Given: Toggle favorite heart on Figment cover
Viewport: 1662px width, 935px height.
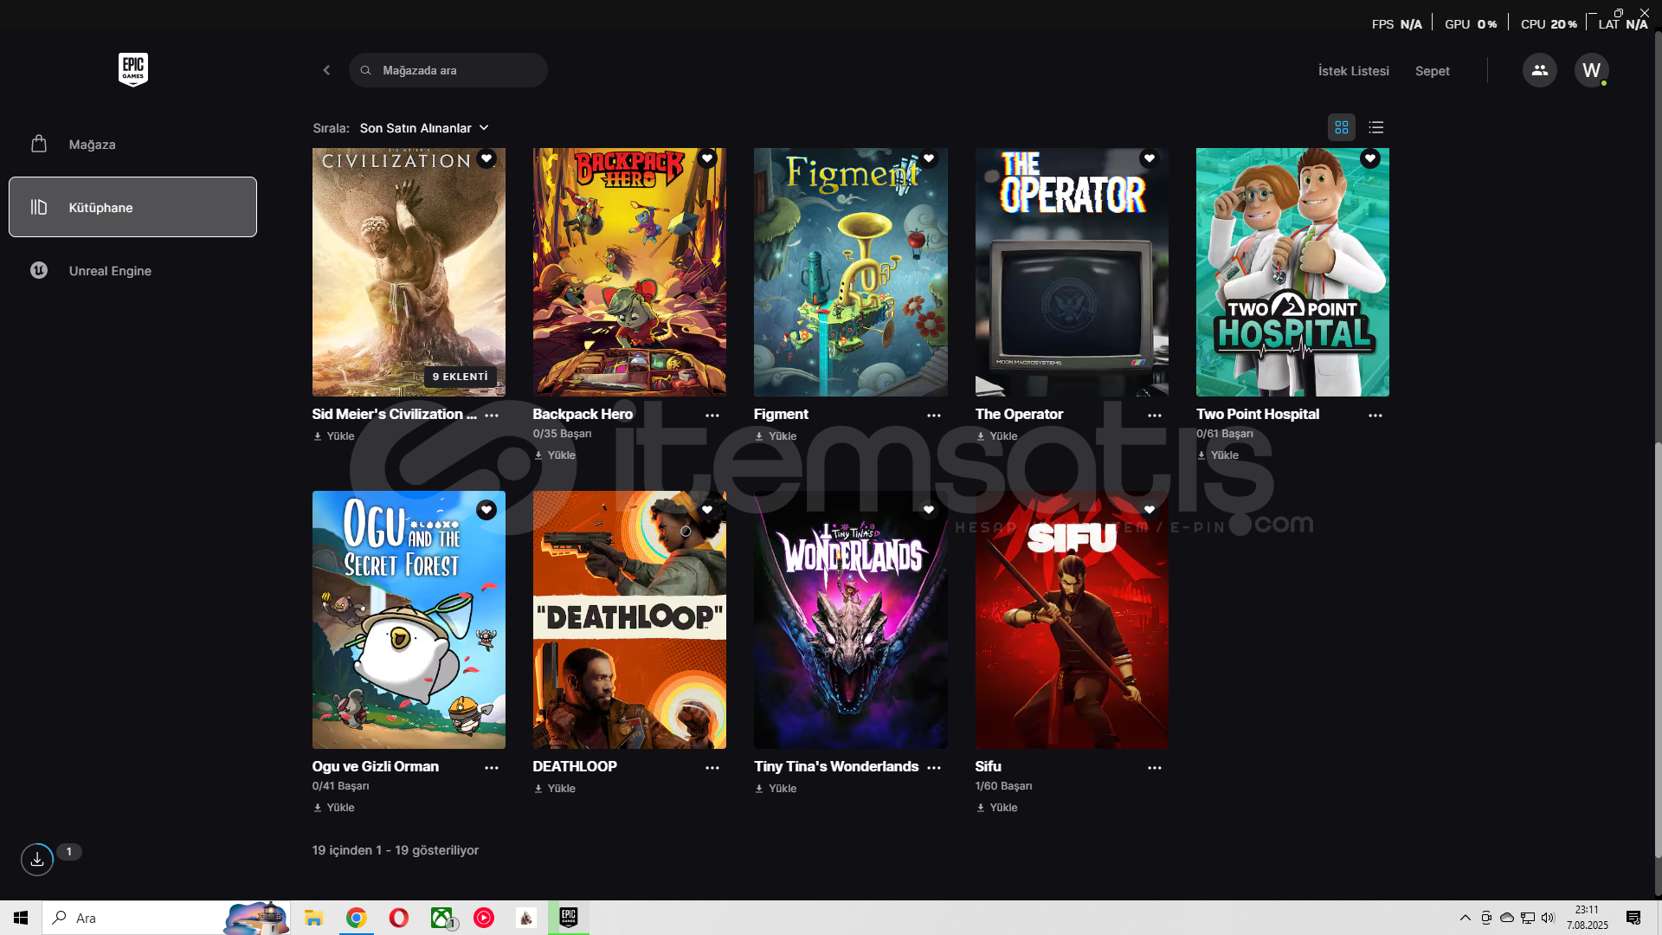Looking at the screenshot, I should (x=929, y=158).
